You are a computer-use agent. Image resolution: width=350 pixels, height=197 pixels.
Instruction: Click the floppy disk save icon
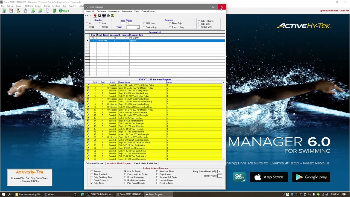tap(100, 16)
